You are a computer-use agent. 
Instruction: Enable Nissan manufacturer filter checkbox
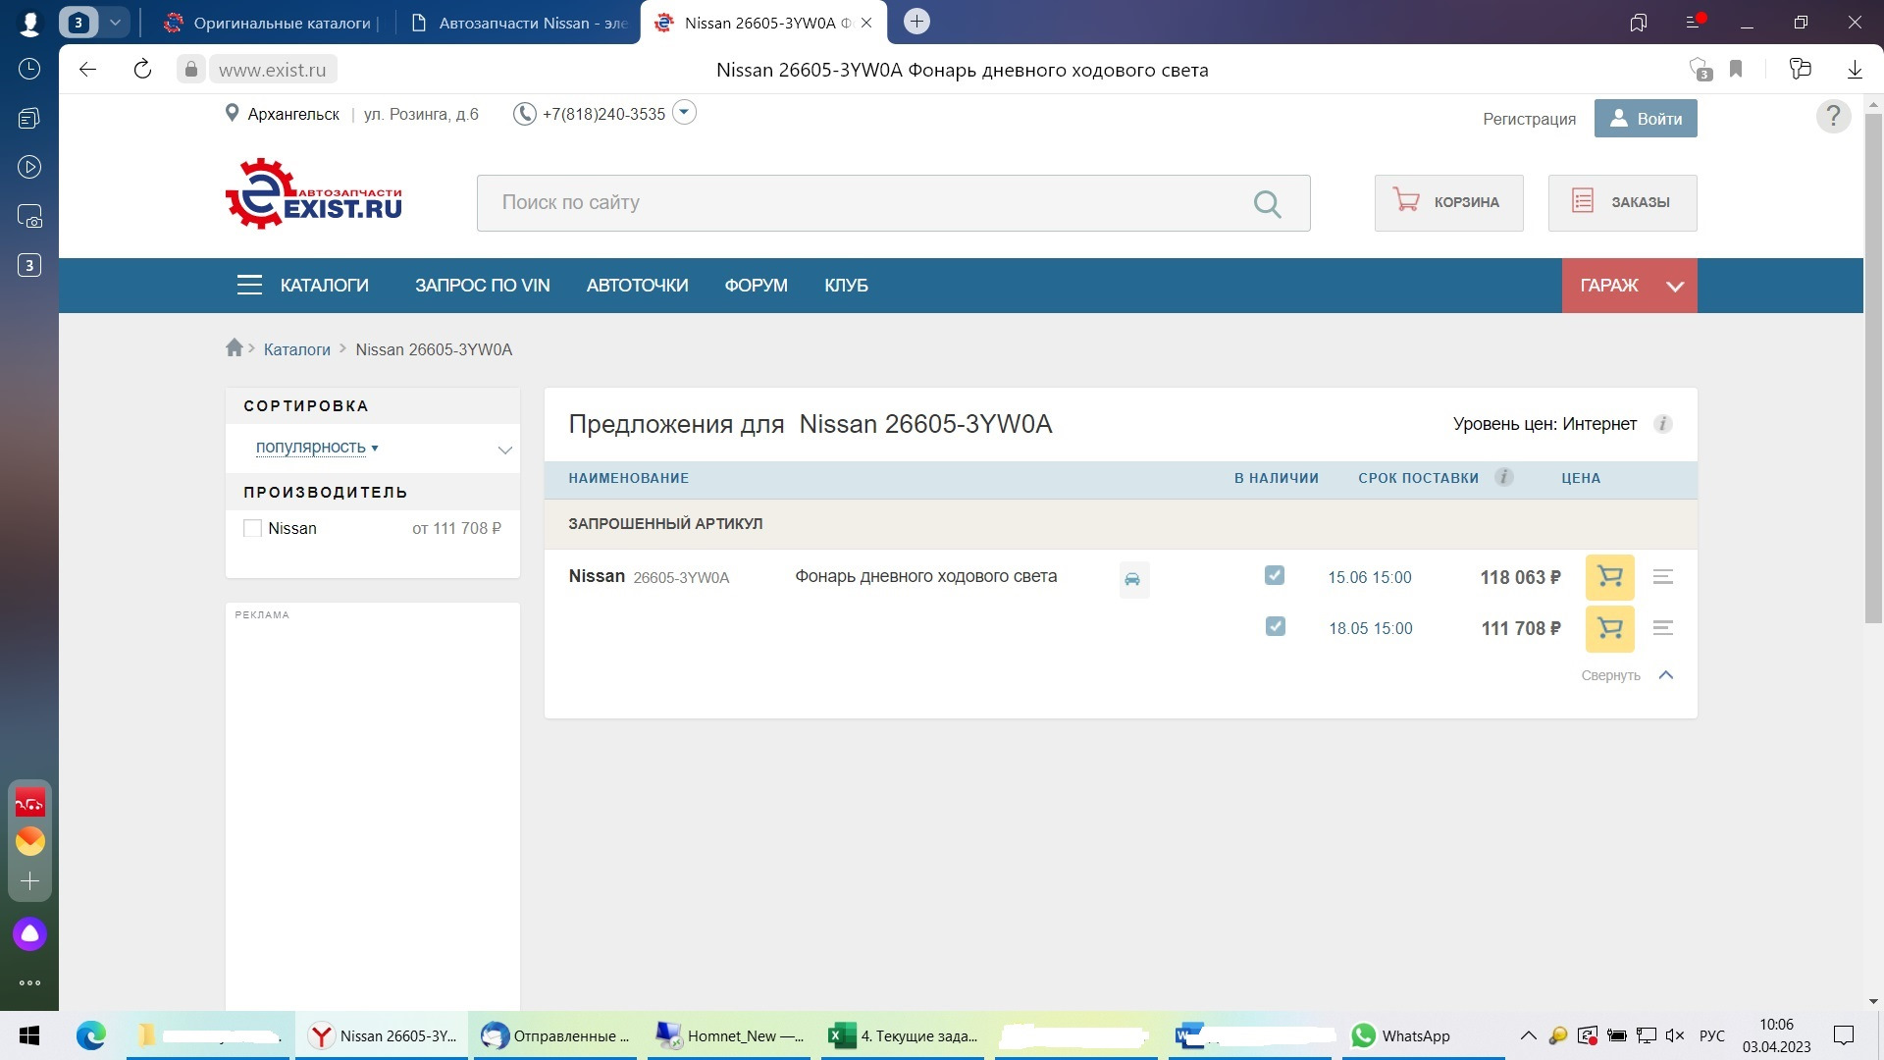tap(252, 528)
